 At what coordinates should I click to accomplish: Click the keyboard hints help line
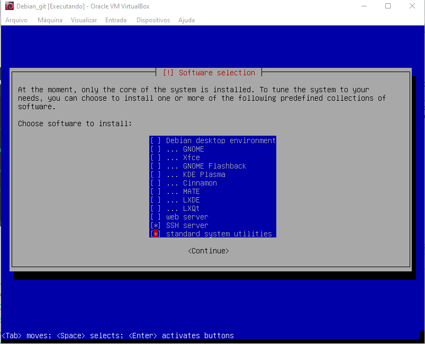point(117,336)
